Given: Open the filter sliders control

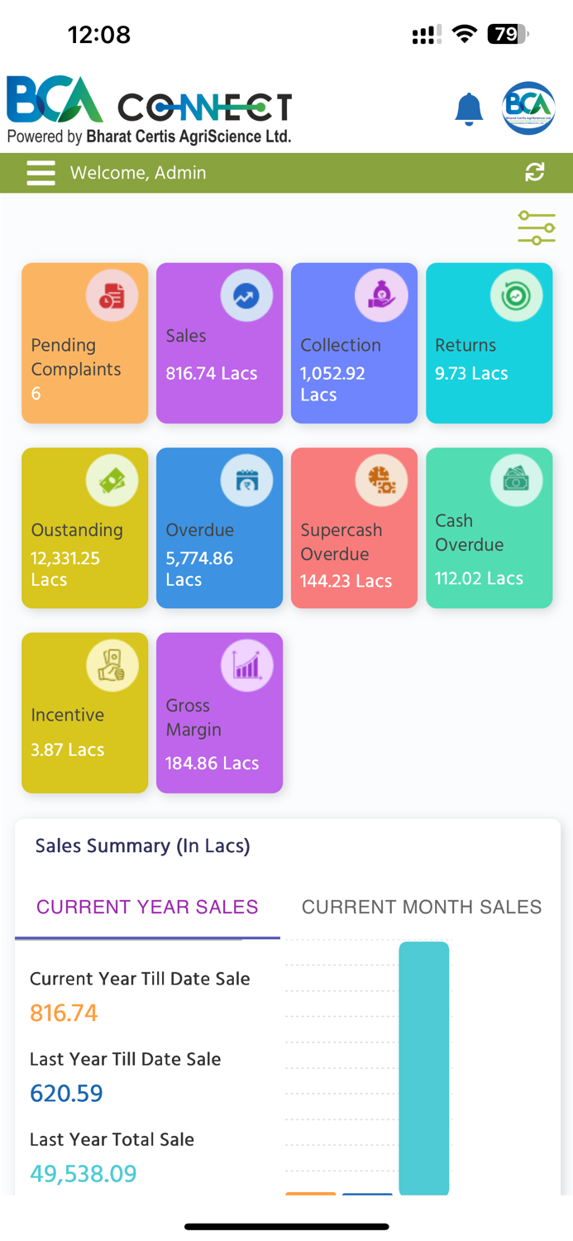Looking at the screenshot, I should [536, 228].
